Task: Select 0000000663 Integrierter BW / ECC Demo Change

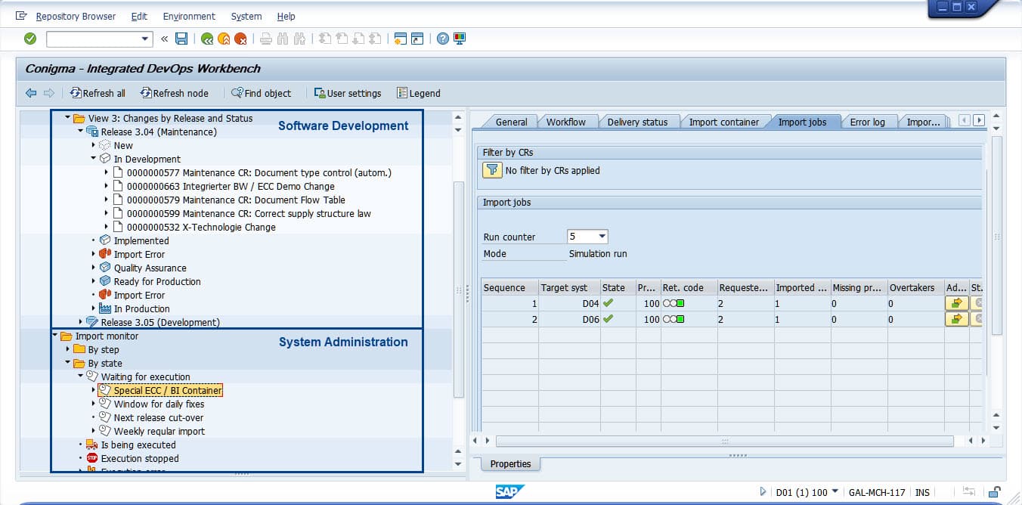Action: pos(231,186)
